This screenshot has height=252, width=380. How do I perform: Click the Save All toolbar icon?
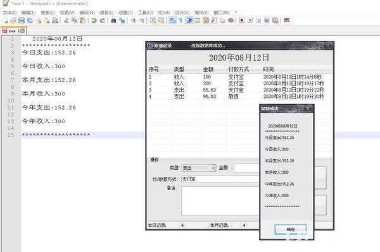30,21
